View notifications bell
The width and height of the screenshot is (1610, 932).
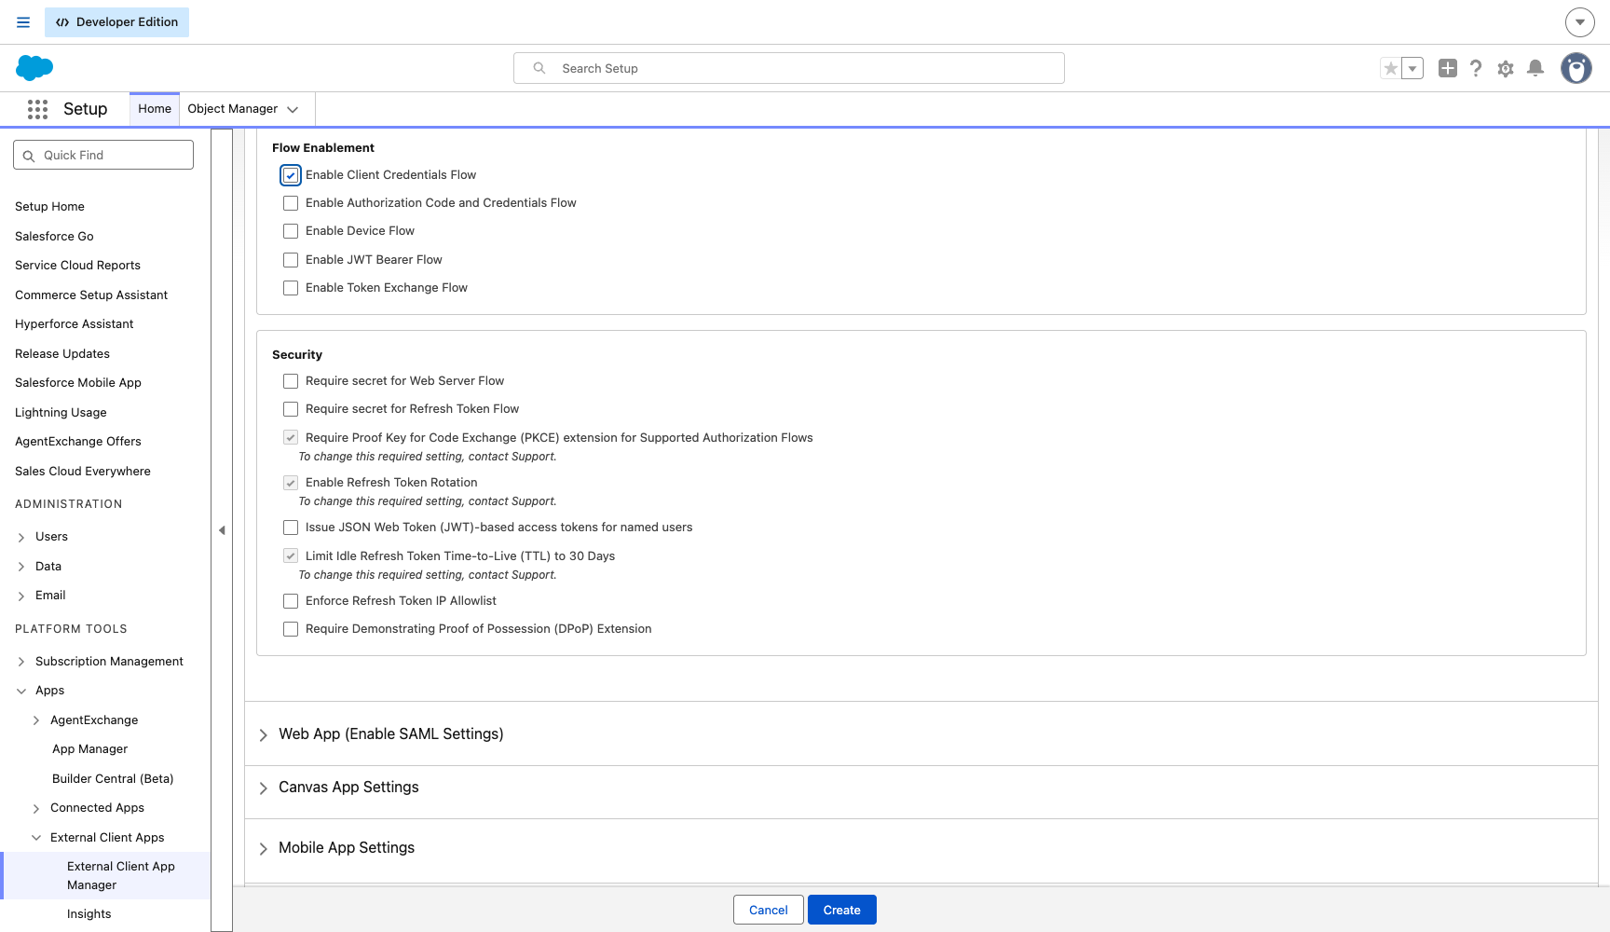(x=1535, y=68)
